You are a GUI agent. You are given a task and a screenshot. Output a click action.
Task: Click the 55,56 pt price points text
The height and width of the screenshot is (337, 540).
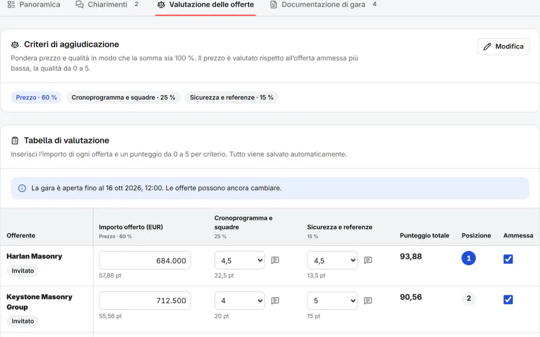coord(110,316)
